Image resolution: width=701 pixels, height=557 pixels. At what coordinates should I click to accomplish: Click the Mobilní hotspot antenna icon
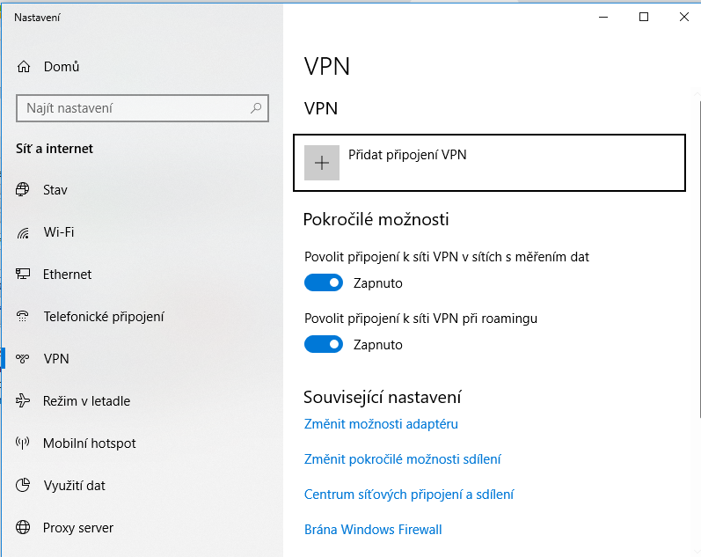pos(24,443)
